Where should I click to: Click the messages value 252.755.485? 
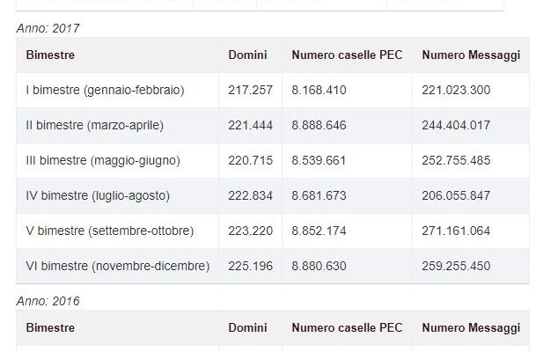tap(456, 161)
